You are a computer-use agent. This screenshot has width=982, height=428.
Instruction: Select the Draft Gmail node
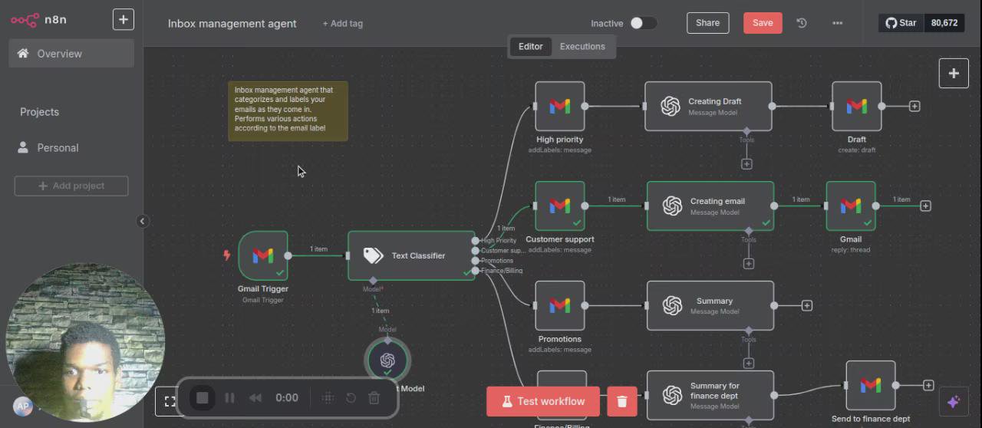coord(857,106)
